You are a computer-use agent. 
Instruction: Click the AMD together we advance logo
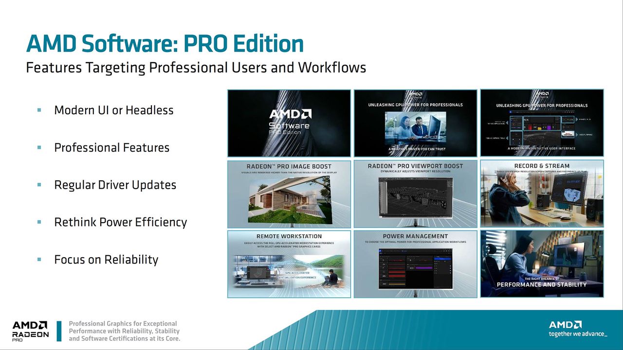578,329
